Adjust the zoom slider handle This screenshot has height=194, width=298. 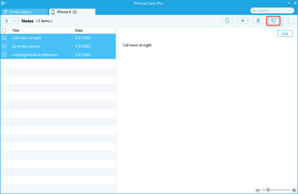tap(268, 190)
